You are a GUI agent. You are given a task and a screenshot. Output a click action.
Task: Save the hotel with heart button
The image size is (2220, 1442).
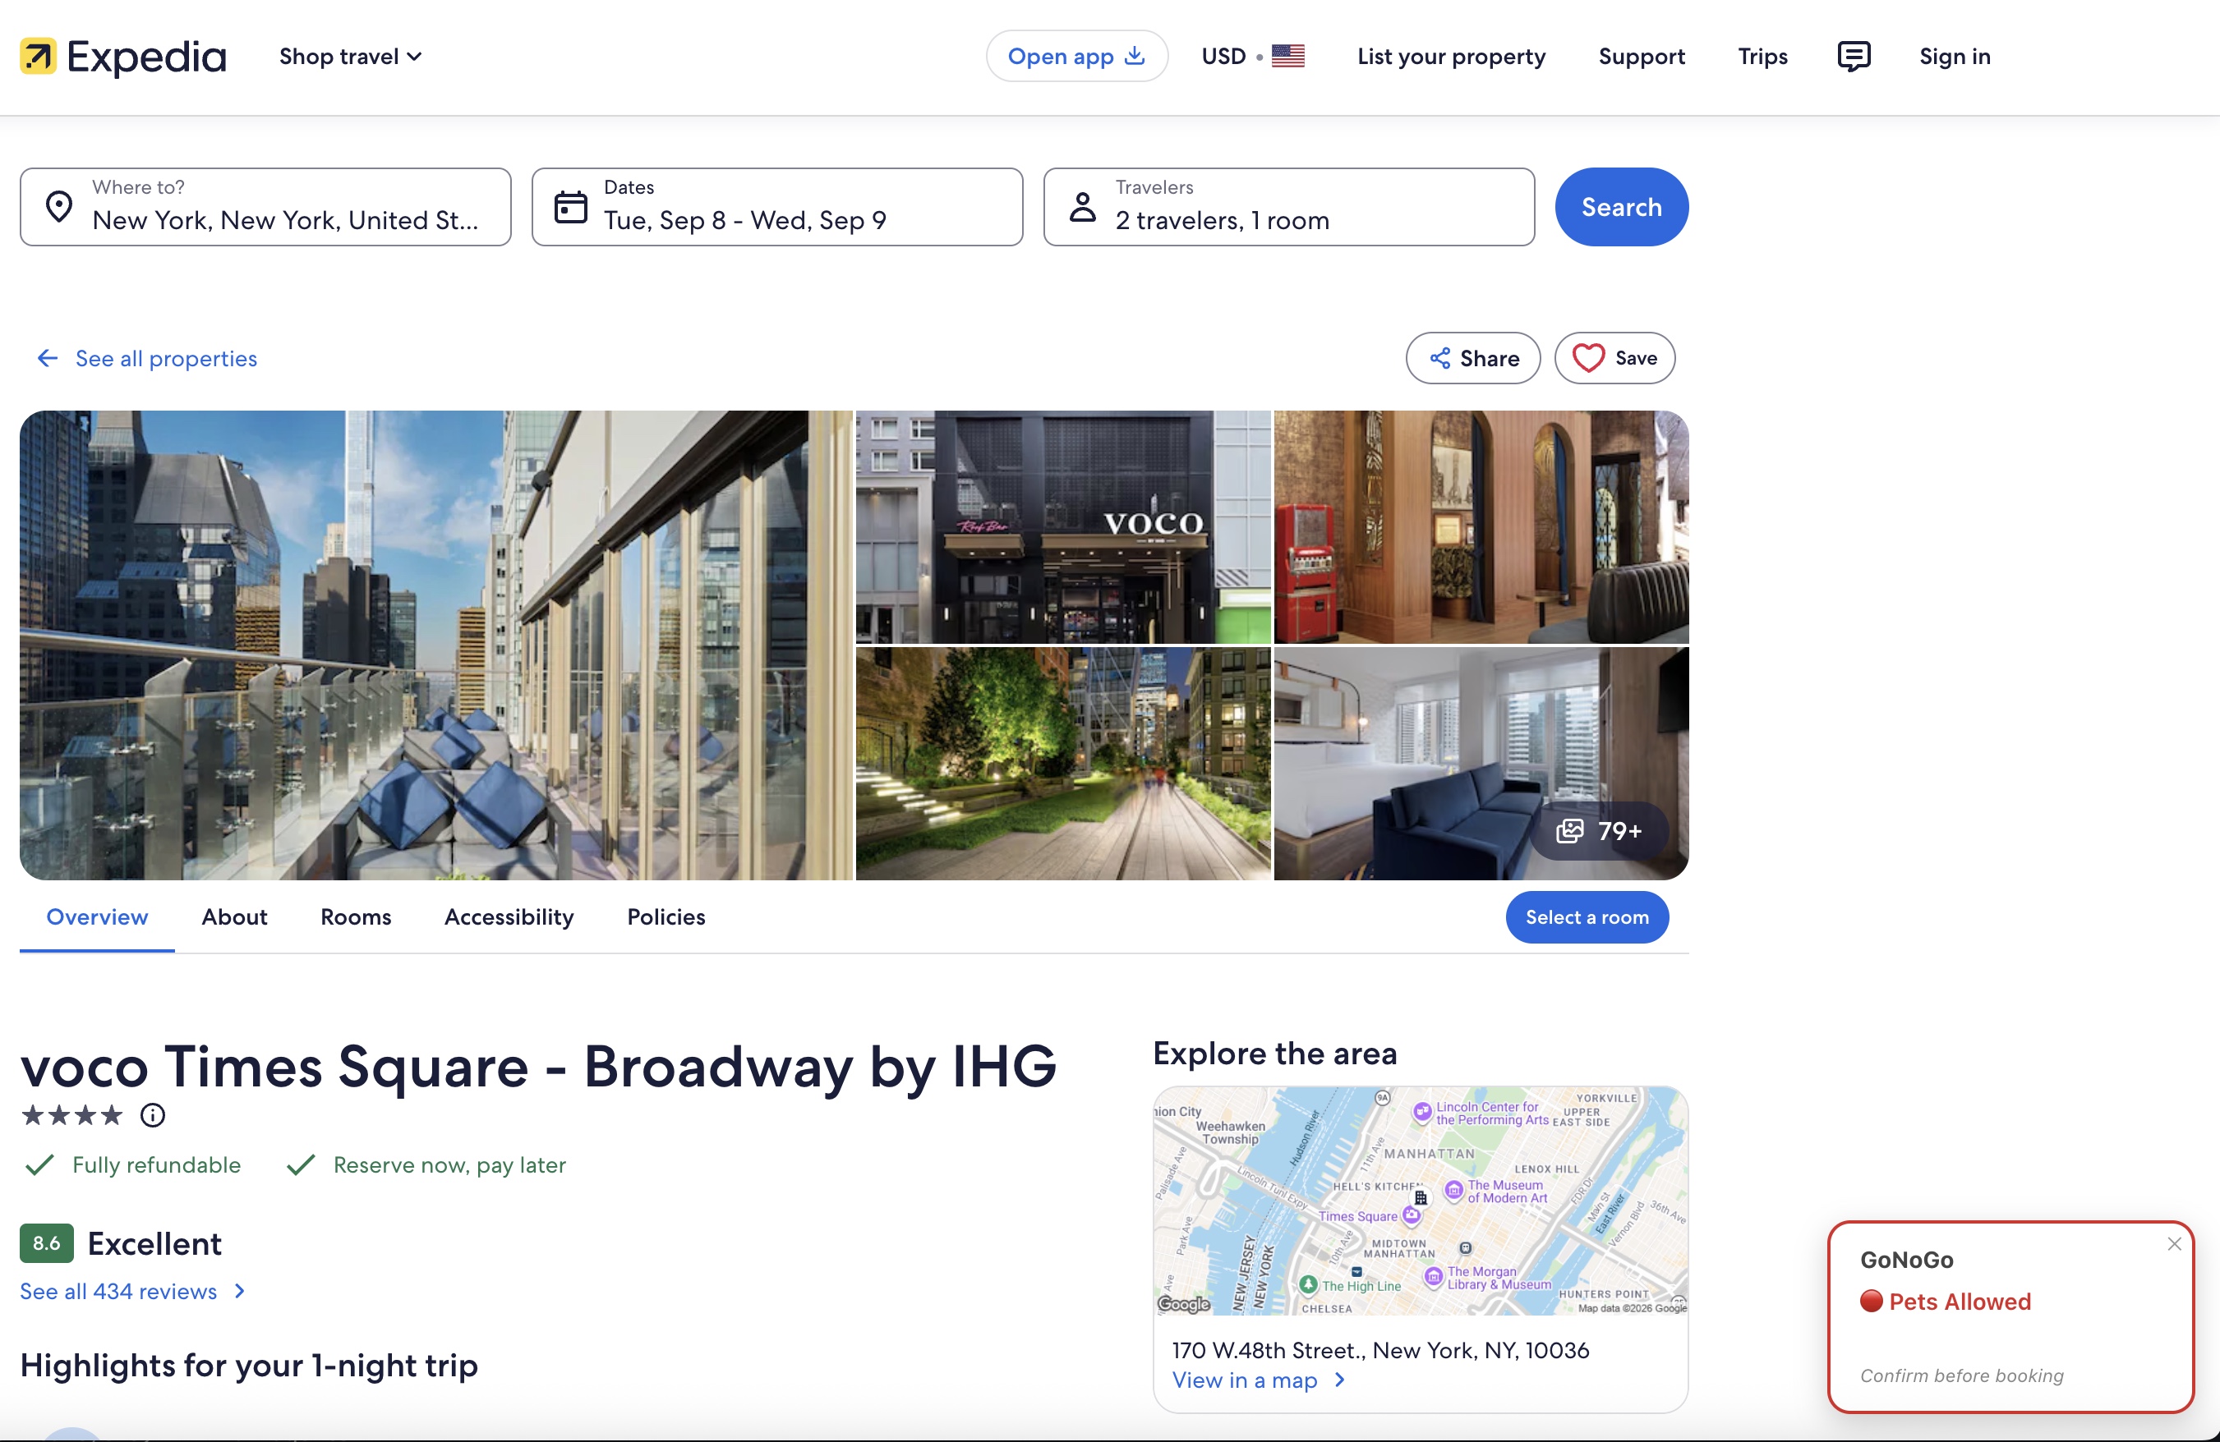[1614, 358]
